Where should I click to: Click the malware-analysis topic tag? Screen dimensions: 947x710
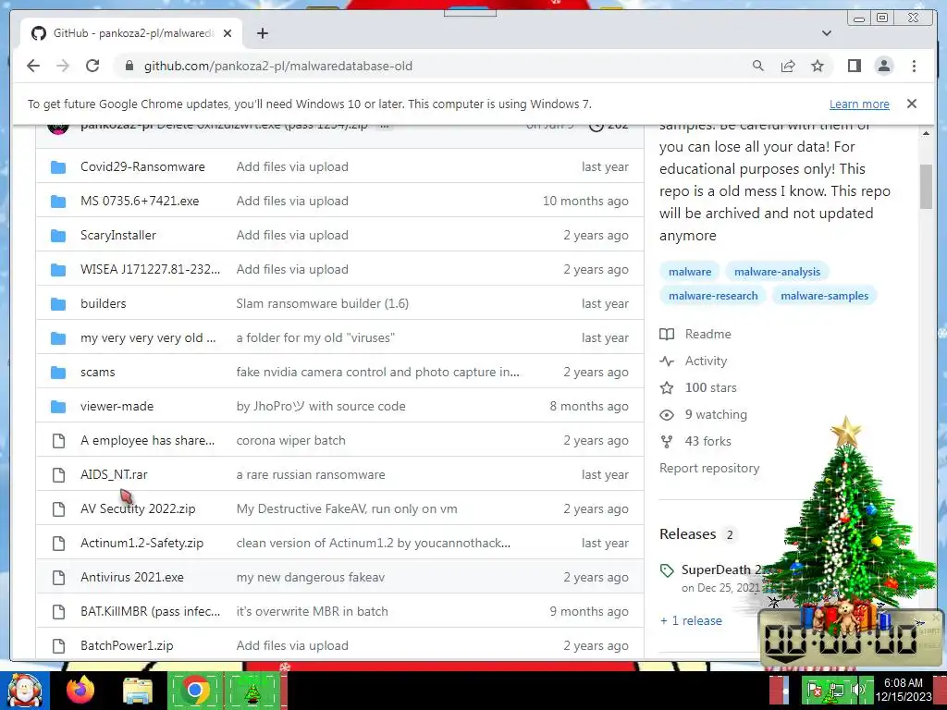tap(777, 272)
